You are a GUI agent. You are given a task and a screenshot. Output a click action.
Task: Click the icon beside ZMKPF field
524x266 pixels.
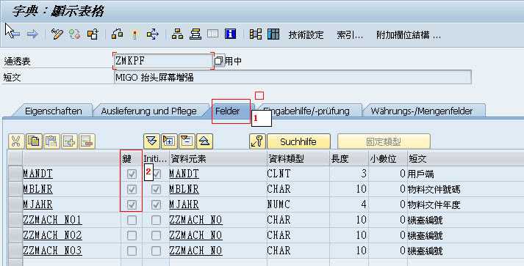[x=219, y=61]
